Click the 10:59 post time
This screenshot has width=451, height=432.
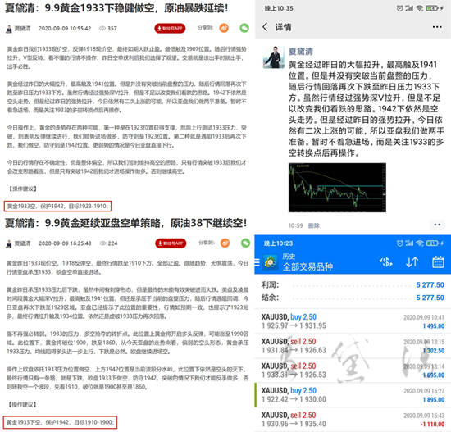pyautogui.click(x=296, y=225)
